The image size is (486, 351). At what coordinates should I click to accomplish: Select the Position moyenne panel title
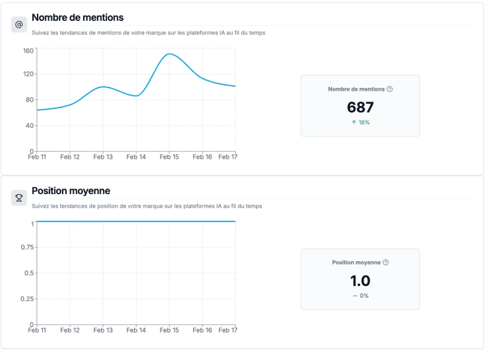click(x=71, y=191)
